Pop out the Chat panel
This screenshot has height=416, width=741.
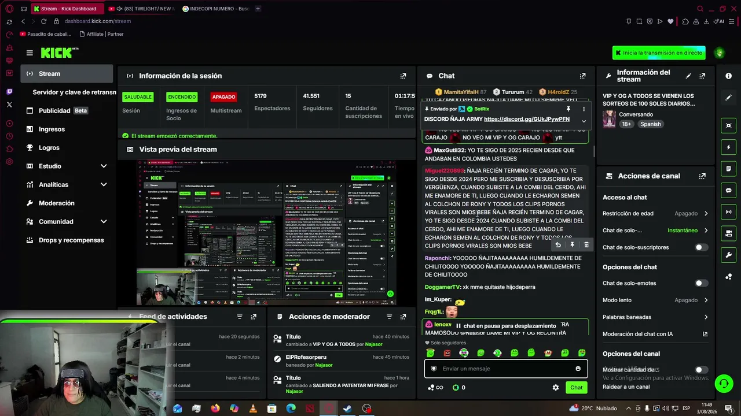583,76
